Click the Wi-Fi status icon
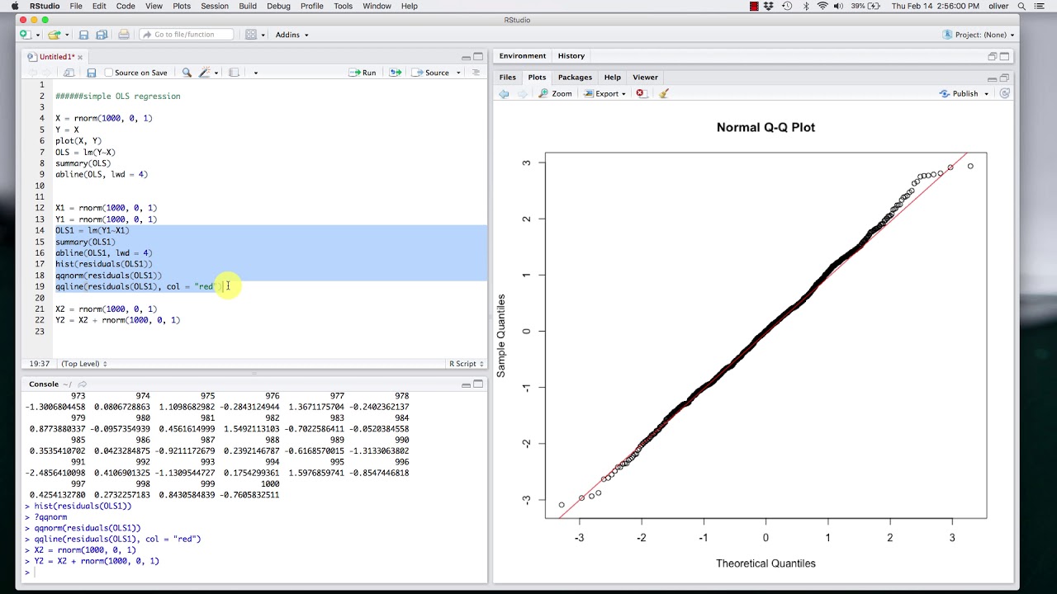The width and height of the screenshot is (1057, 594). 822,6
